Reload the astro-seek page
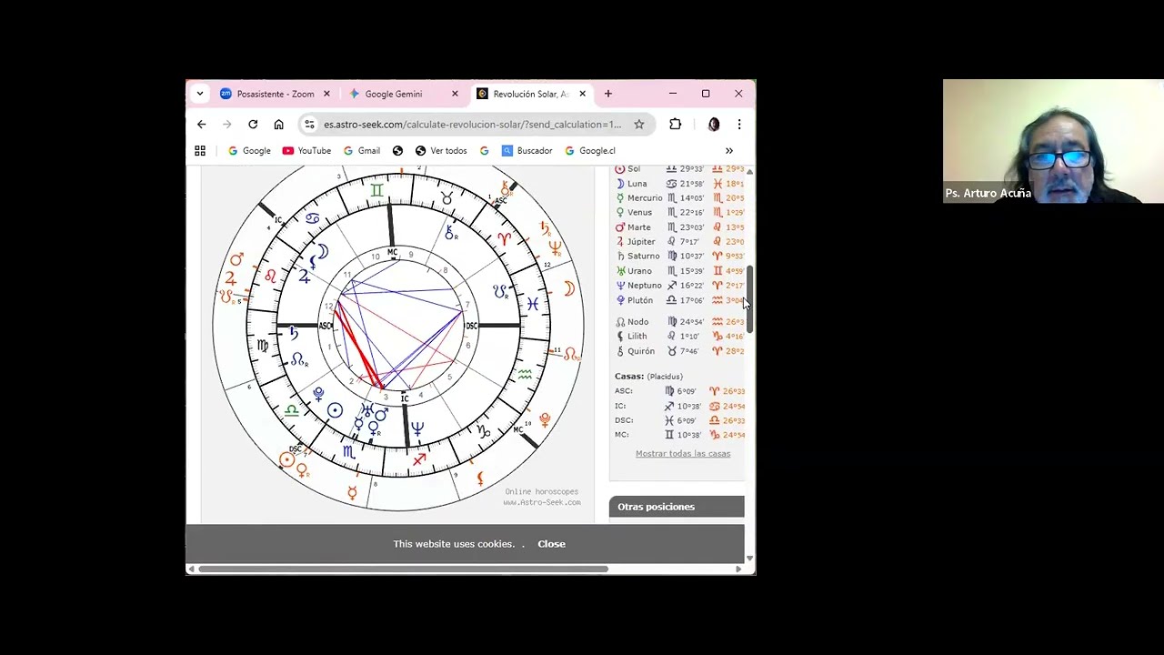1164x655 pixels. coord(253,125)
